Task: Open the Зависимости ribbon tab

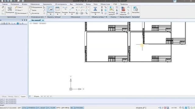Action: click(47, 4)
